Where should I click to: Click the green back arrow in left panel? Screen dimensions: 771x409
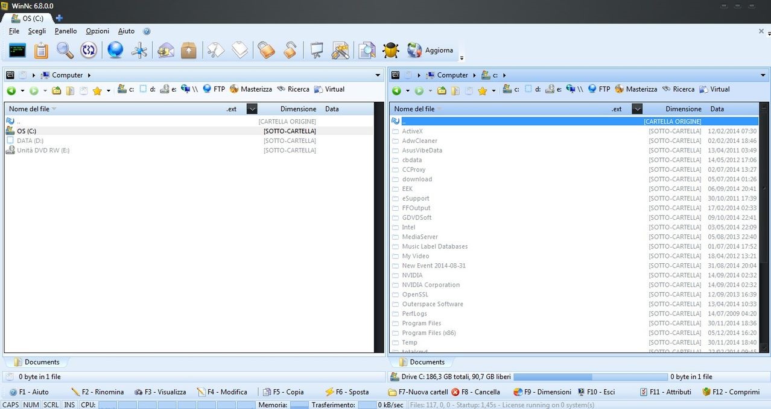point(11,90)
